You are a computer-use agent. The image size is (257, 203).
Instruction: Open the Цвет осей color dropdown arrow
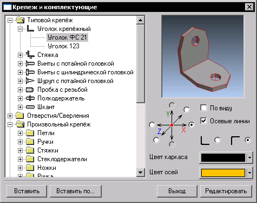tap(249, 173)
